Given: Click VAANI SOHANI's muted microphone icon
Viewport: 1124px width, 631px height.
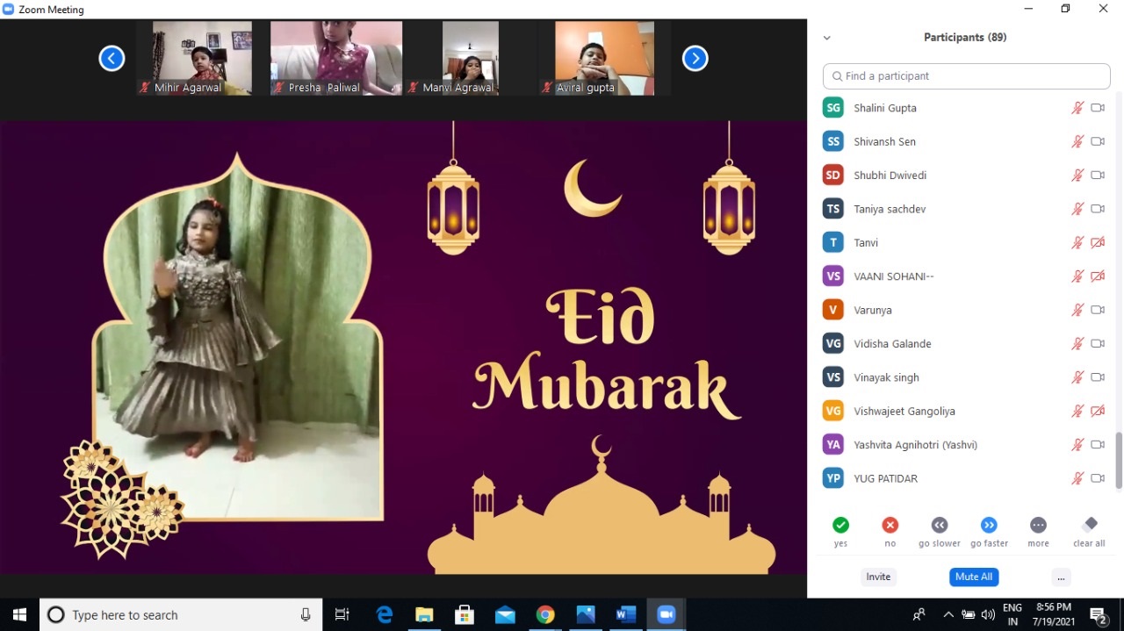Looking at the screenshot, I should (x=1077, y=276).
